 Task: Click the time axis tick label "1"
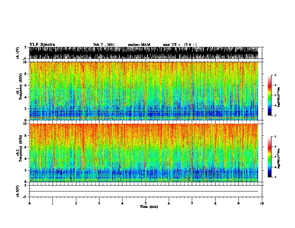[53, 203]
